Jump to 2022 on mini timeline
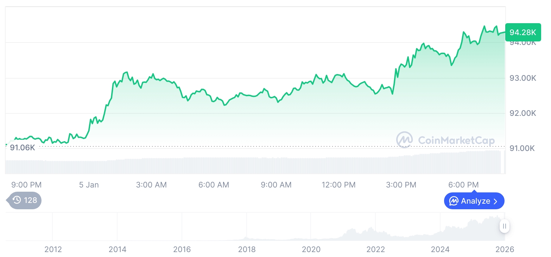The height and width of the screenshot is (257, 551). [376, 249]
